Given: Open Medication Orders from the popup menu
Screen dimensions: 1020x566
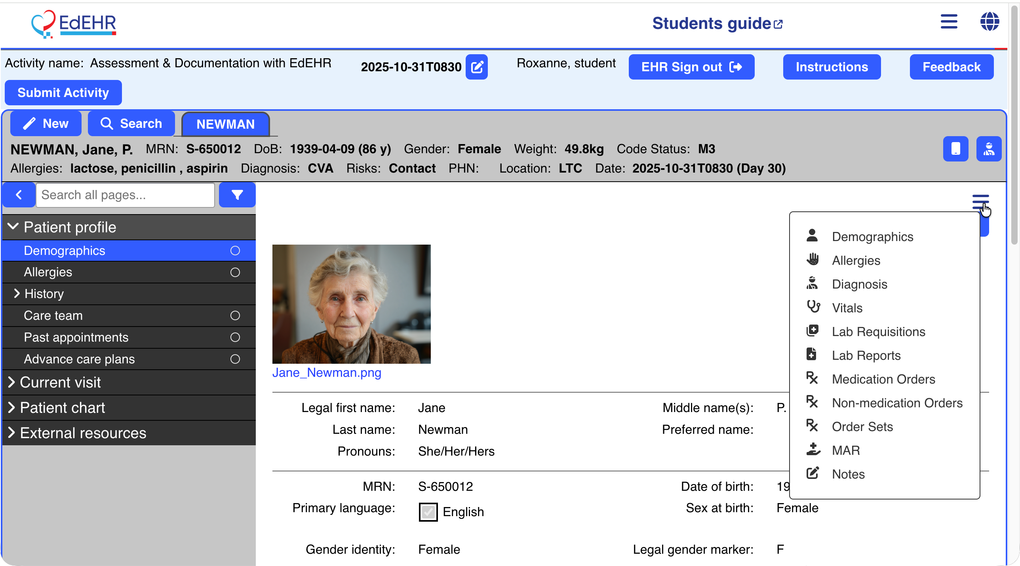Looking at the screenshot, I should tap(884, 379).
